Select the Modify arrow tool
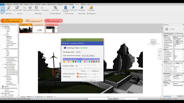 tap(3, 9)
